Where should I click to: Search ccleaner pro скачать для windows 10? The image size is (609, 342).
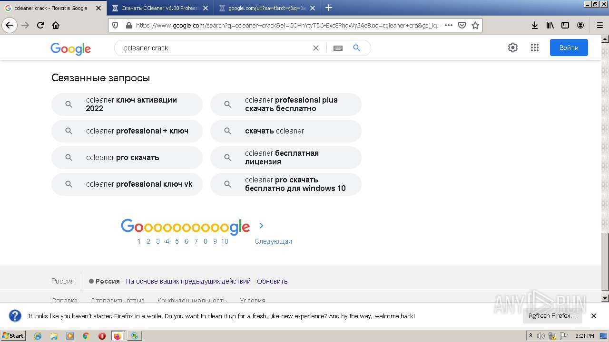click(286, 184)
